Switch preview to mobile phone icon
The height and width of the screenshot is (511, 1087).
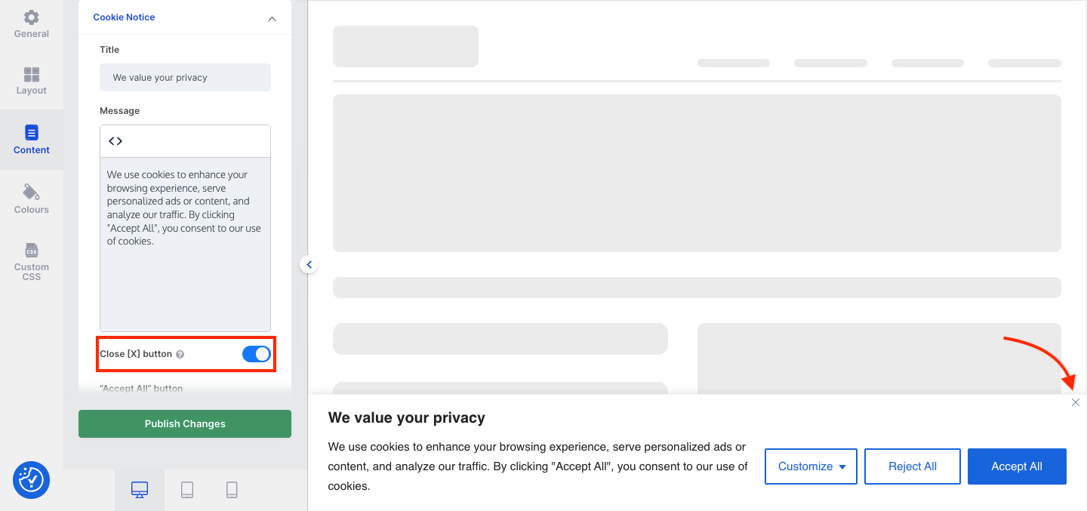[x=232, y=490]
